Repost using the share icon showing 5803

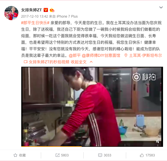(x=62, y=155)
